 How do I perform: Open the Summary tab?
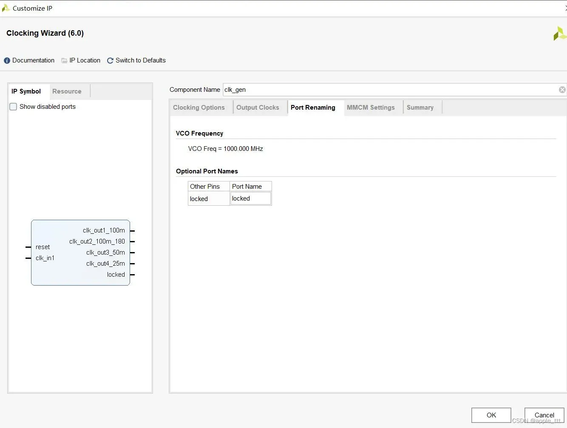[x=420, y=108]
